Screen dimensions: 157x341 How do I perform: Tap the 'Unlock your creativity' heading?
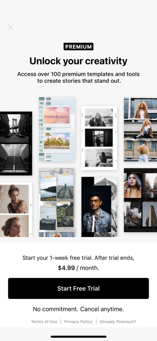pyautogui.click(x=78, y=61)
